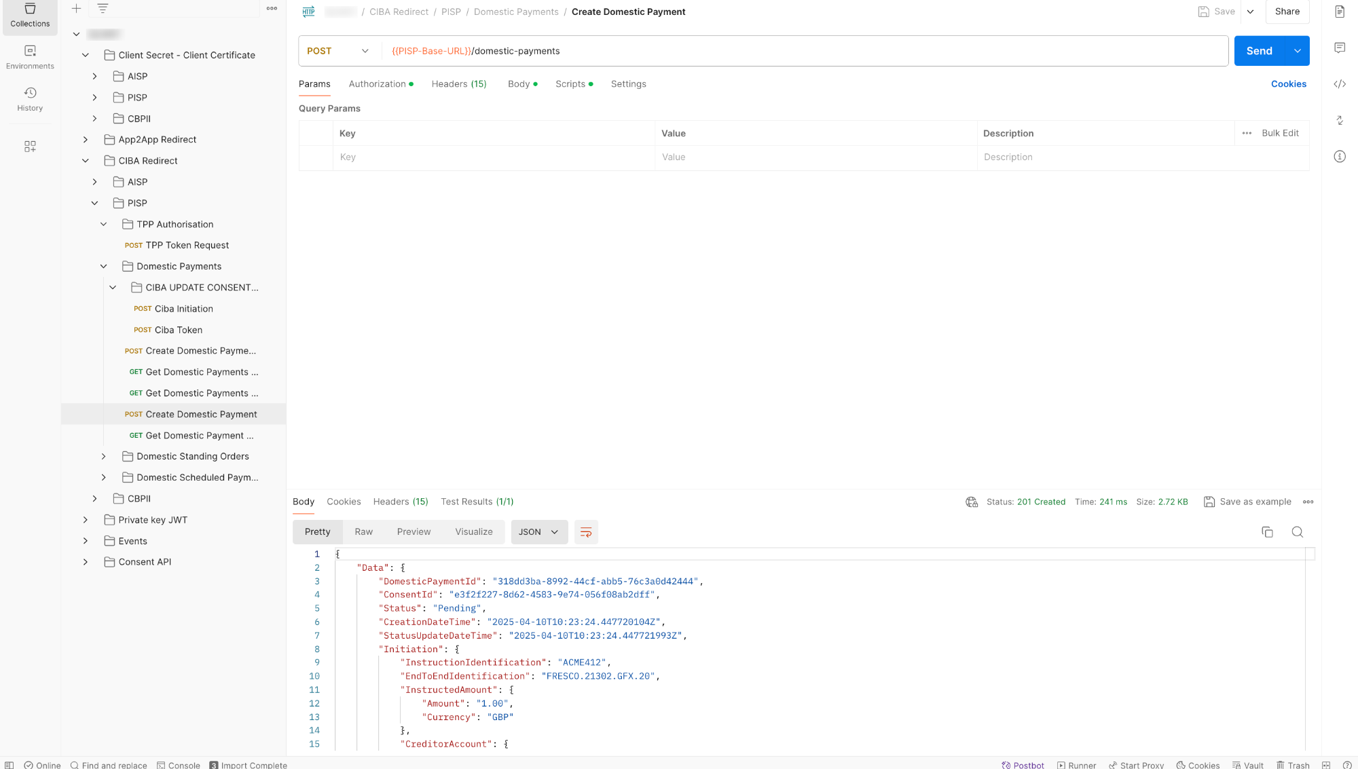
Task: Open the documentation icon in right sidebar
Action: 1340,12
